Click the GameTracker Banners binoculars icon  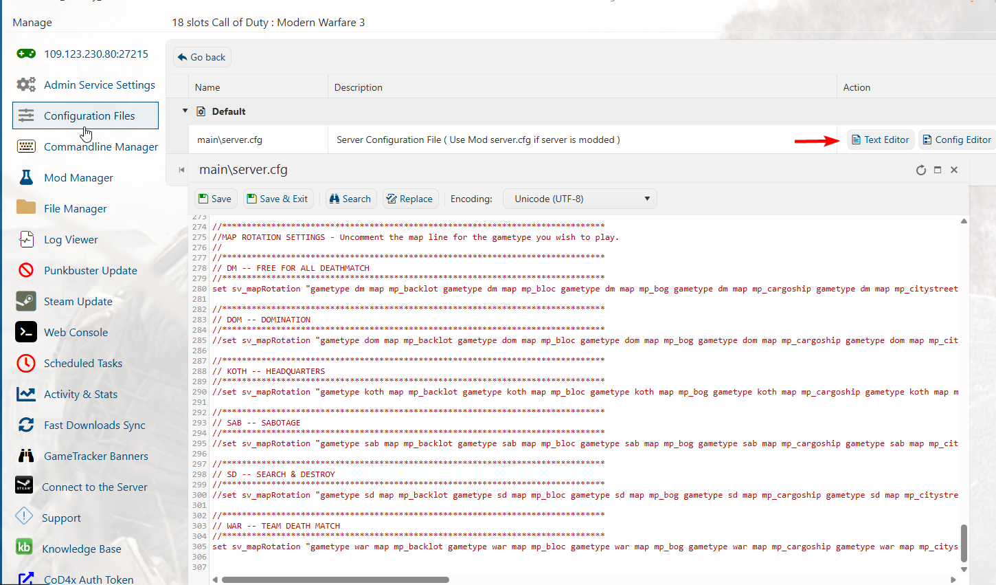pyautogui.click(x=26, y=456)
